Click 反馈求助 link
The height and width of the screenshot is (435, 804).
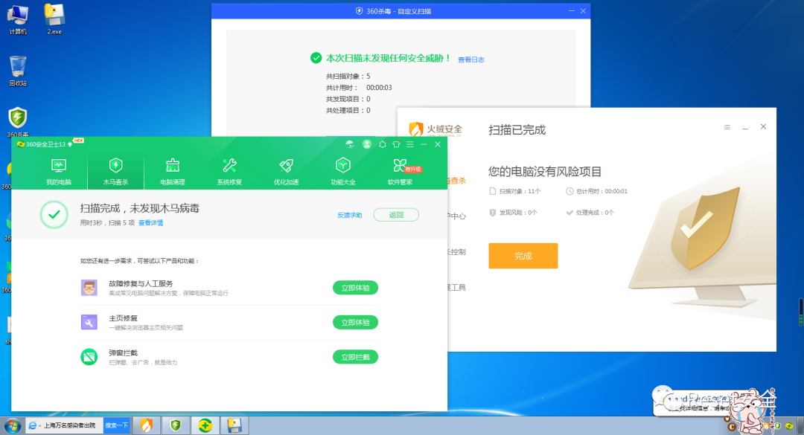coord(350,215)
